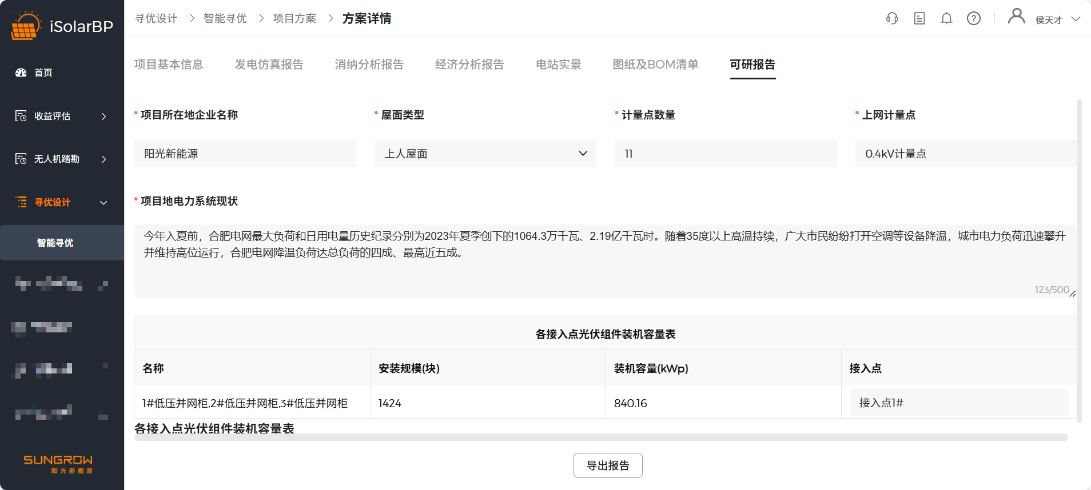Click the 无人机踏勘 sidebar icon
1091x490 pixels.
21,159
